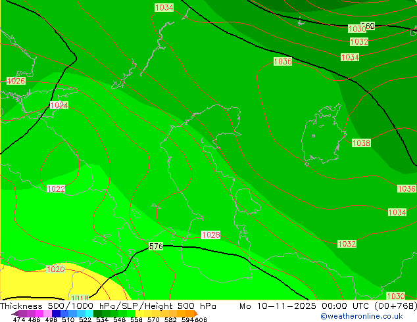
Task: Click the map title 'Thickness 500/1000 hPa/SLP/Height 500 hPa'
Action: [x=108, y=306]
